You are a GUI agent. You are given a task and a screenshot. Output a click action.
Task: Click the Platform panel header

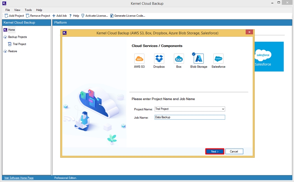(x=172, y=22)
